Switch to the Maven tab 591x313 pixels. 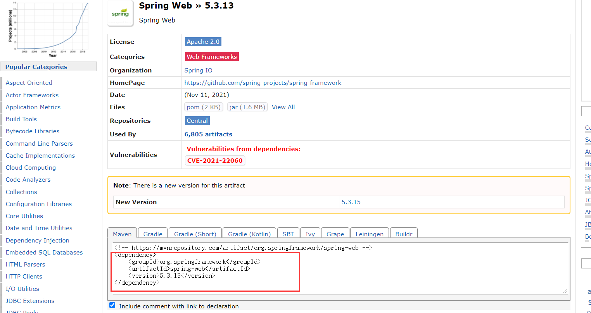(122, 234)
